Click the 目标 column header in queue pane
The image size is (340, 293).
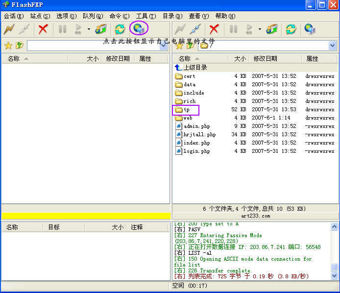54,227
